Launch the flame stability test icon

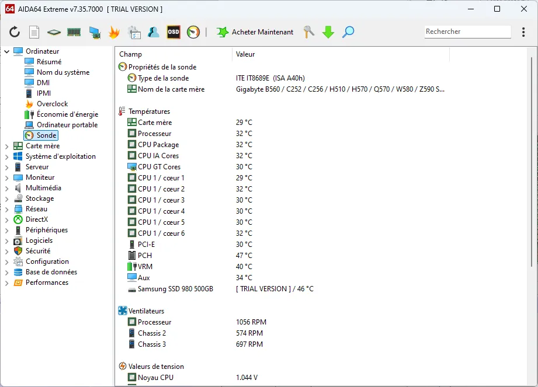[x=114, y=32]
